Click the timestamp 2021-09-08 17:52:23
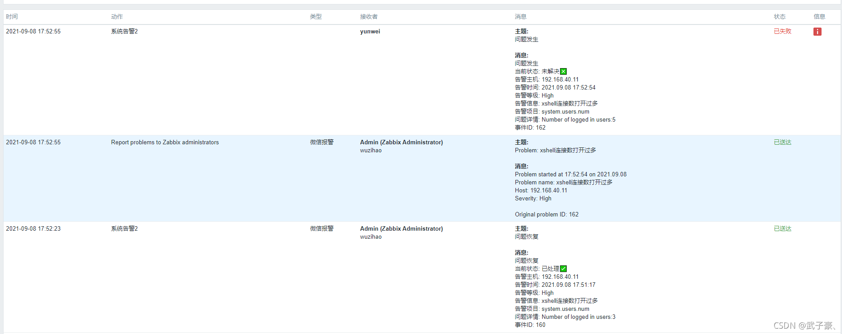The width and height of the screenshot is (842, 334). tap(33, 229)
